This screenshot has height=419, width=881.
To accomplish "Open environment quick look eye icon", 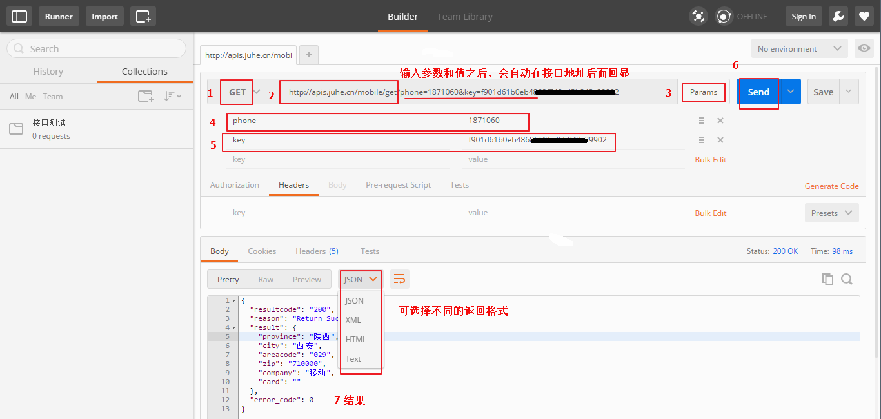I will pyautogui.click(x=864, y=49).
